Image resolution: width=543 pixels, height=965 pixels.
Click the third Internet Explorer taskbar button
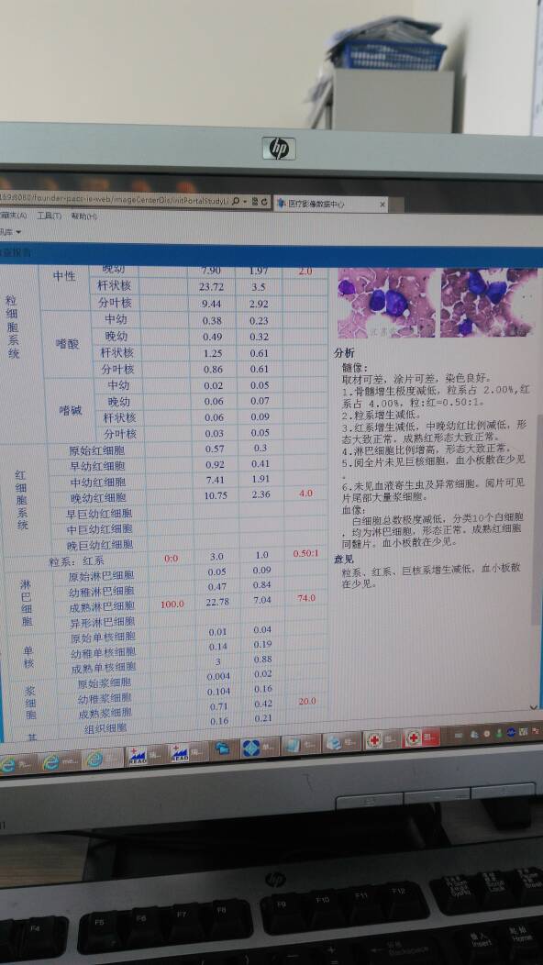[101, 760]
